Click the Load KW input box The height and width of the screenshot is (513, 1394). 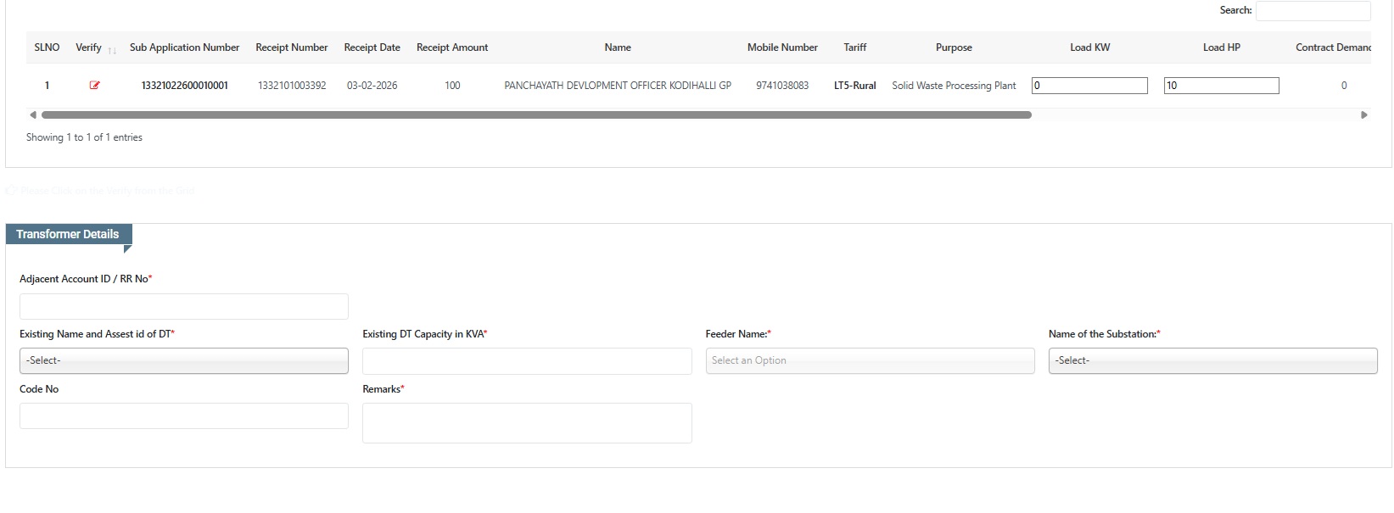[1089, 86]
